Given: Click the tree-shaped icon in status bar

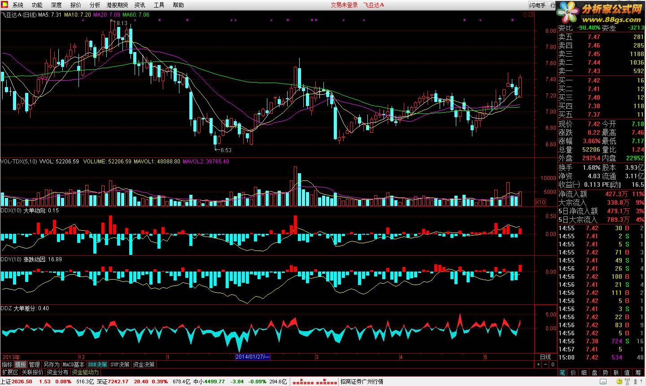Looking at the screenshot, I should point(636,382).
